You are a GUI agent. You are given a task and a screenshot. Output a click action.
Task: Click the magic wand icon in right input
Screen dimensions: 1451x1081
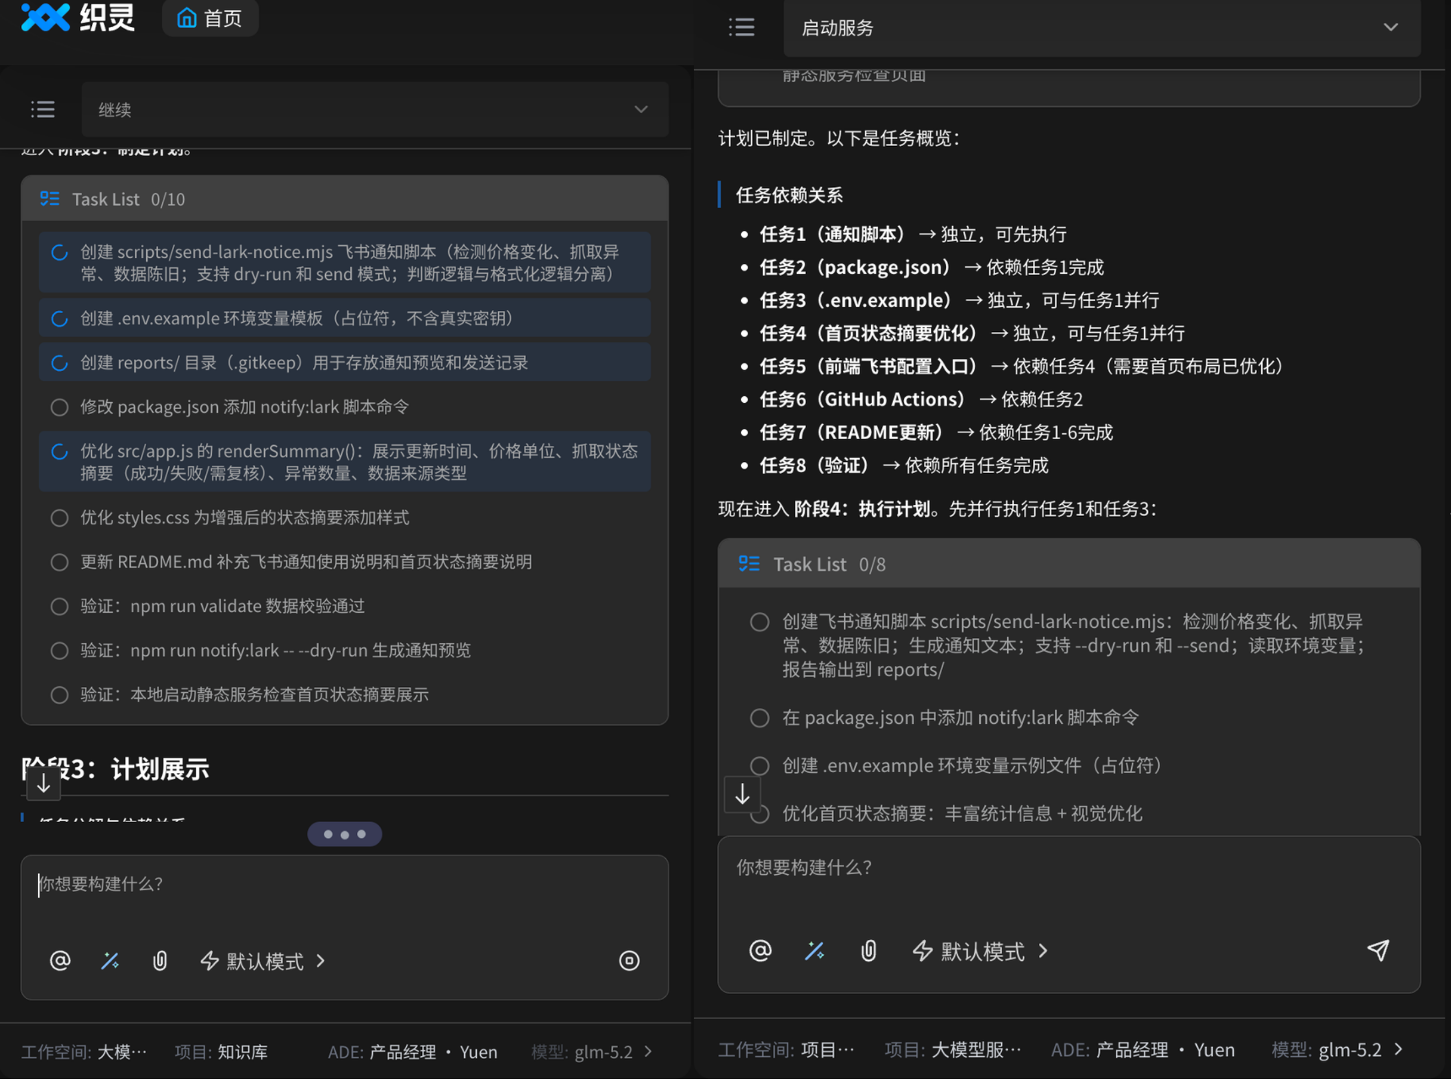coord(815,951)
